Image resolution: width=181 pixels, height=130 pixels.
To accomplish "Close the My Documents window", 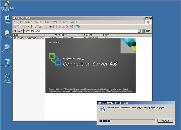I will pyautogui.click(x=150, y=18).
